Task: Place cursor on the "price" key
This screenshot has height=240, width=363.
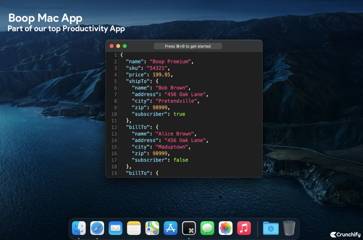Action: click(x=136, y=75)
